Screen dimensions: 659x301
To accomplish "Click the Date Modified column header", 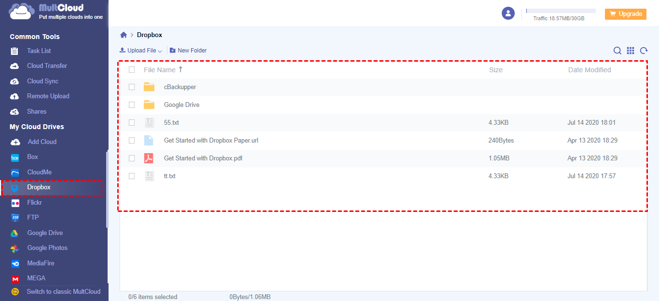I will tap(589, 70).
